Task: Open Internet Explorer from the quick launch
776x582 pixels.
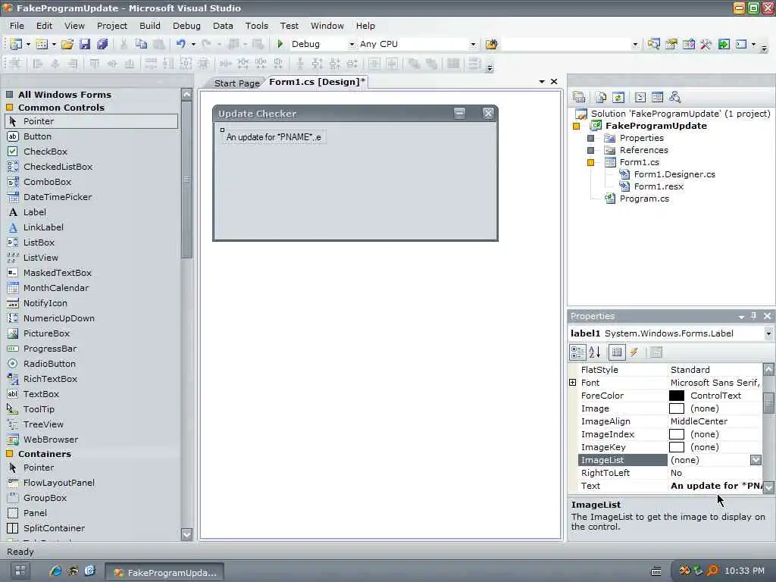Action: coord(55,571)
